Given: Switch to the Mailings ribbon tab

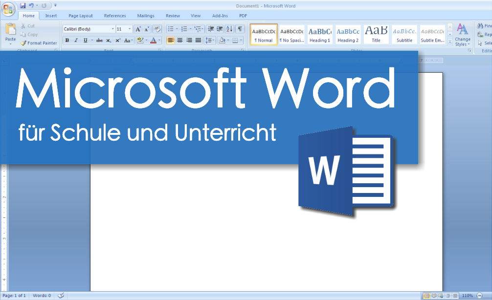Looking at the screenshot, I should 145,15.
